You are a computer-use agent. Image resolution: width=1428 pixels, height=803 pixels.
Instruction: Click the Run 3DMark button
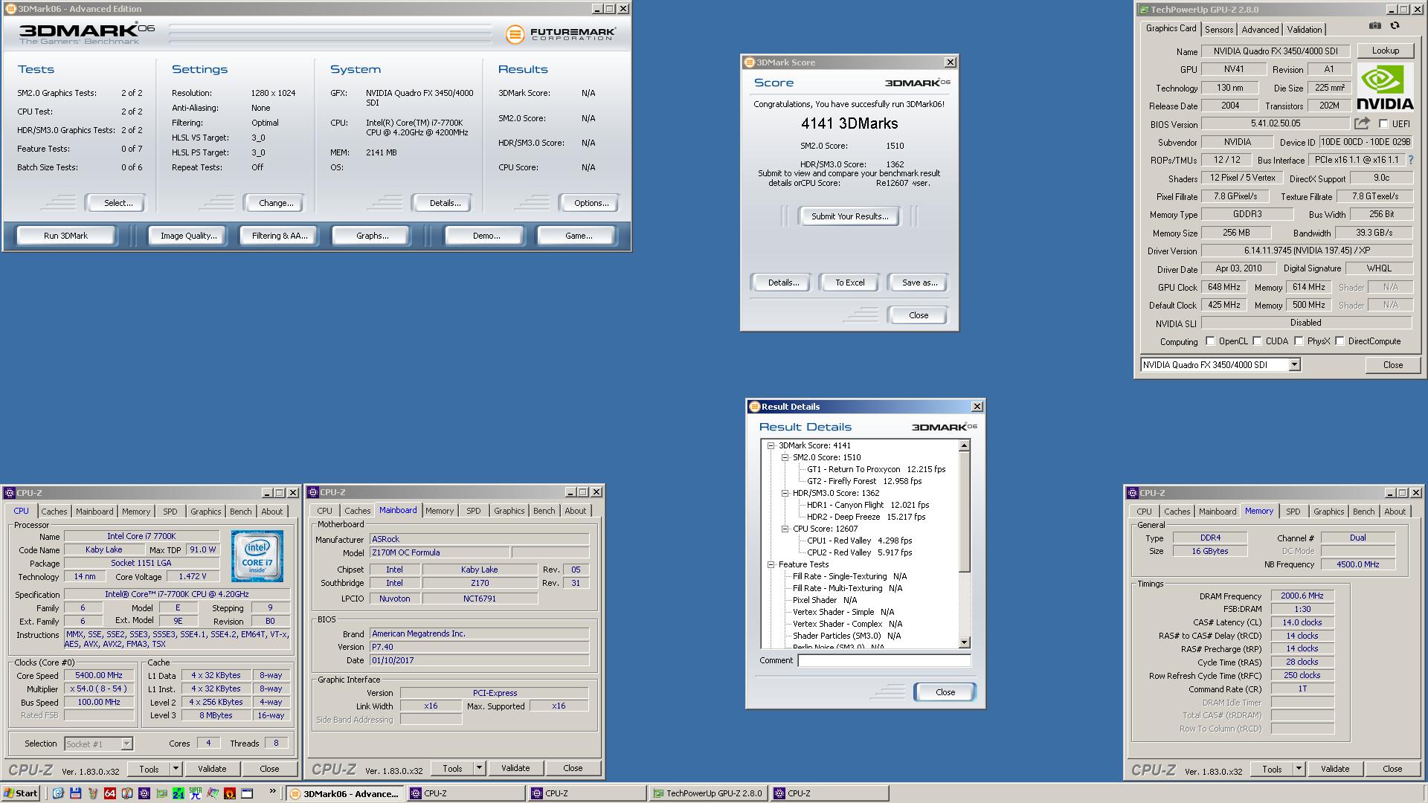coord(65,236)
